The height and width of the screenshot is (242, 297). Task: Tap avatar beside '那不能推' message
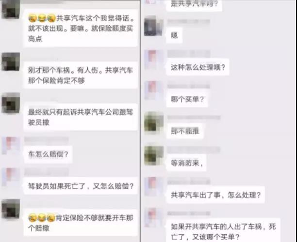154,121
